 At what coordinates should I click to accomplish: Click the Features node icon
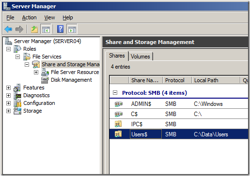point(17,88)
